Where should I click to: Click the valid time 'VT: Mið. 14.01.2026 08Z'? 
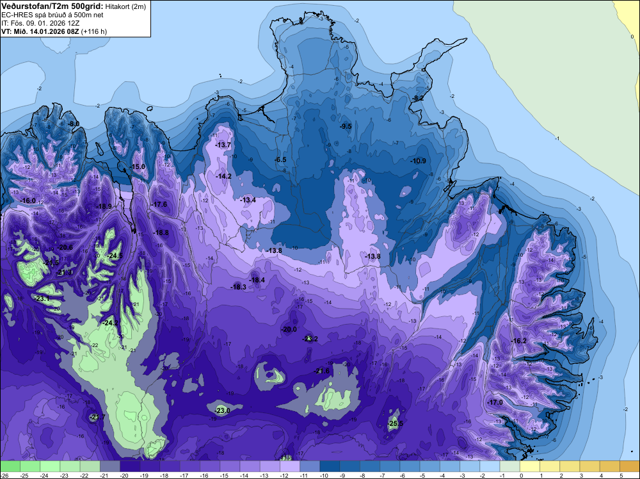[40, 31]
